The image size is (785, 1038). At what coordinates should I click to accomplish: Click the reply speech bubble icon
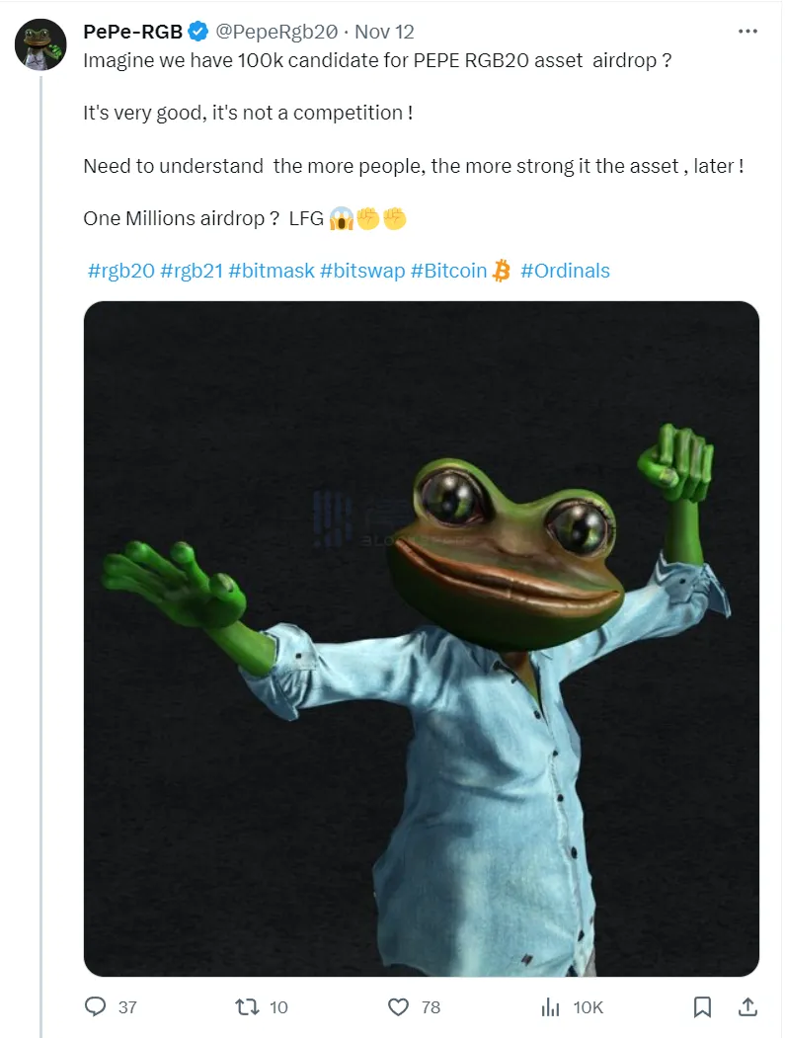pos(96,1006)
